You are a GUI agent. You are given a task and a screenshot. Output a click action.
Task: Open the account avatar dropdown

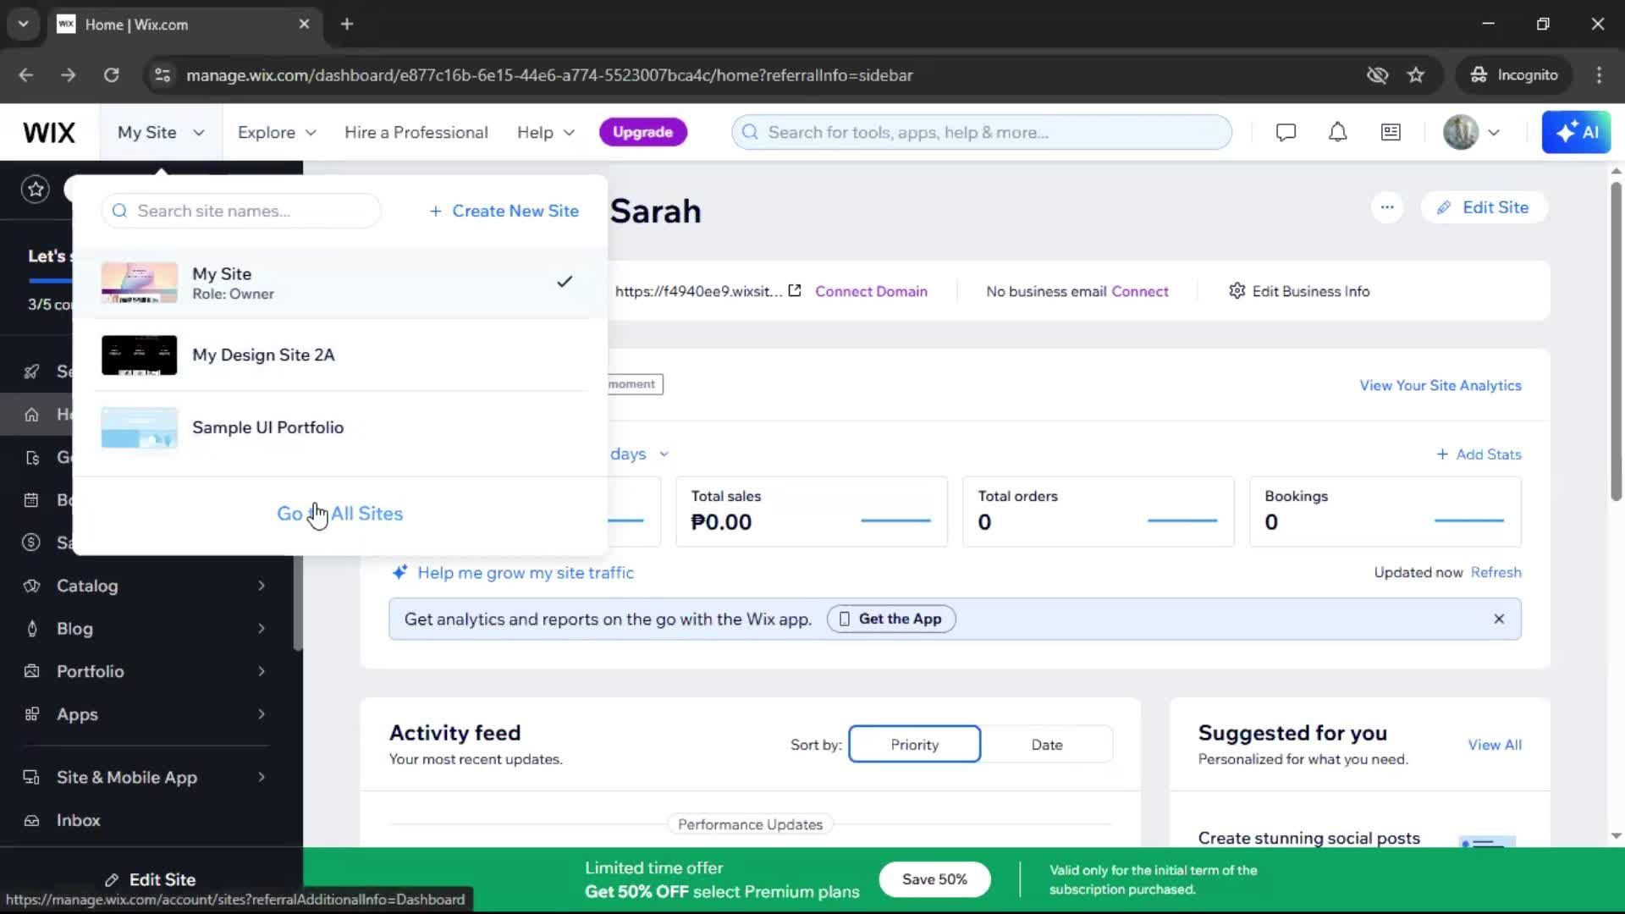pyautogui.click(x=1472, y=133)
